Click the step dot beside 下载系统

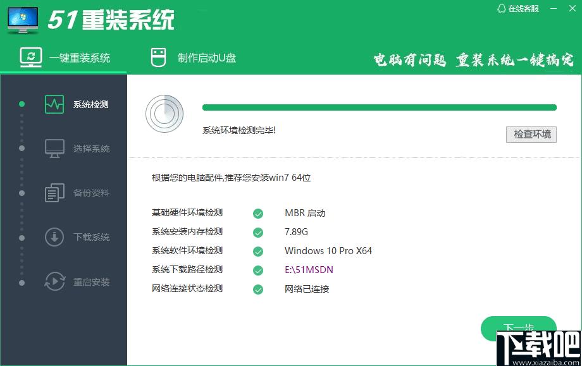22,238
